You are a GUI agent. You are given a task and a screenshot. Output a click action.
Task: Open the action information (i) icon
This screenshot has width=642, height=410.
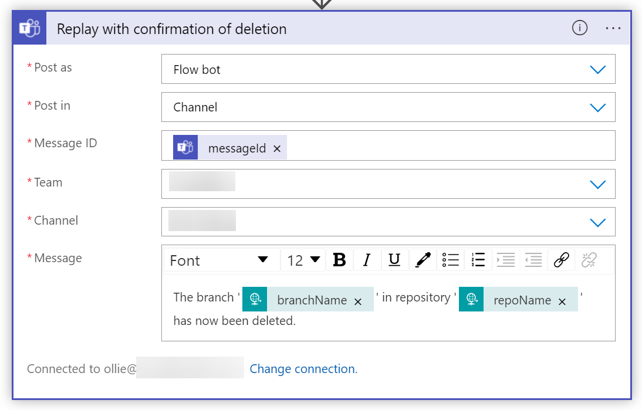tap(579, 28)
